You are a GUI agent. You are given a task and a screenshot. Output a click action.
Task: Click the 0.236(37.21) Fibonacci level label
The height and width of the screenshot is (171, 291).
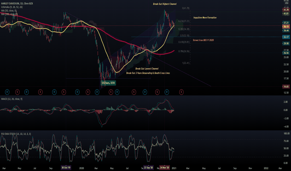pos(184,21)
